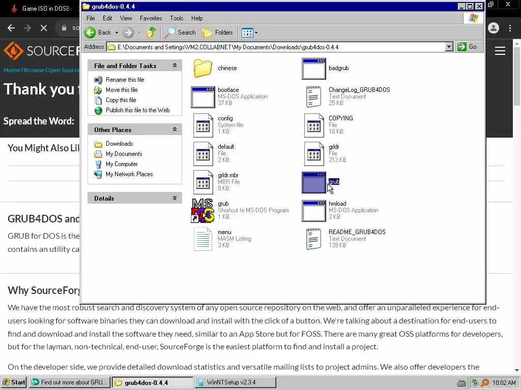Select the hmload MS-DOS application icon
This screenshot has width=521, height=390.
(x=313, y=211)
